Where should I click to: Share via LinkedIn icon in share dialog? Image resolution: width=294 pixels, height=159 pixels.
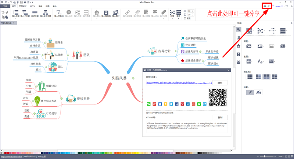coord(188,104)
